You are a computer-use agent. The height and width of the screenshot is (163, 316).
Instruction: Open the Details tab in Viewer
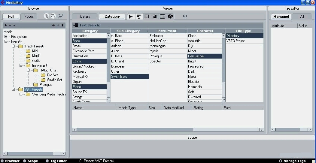pos(85,17)
